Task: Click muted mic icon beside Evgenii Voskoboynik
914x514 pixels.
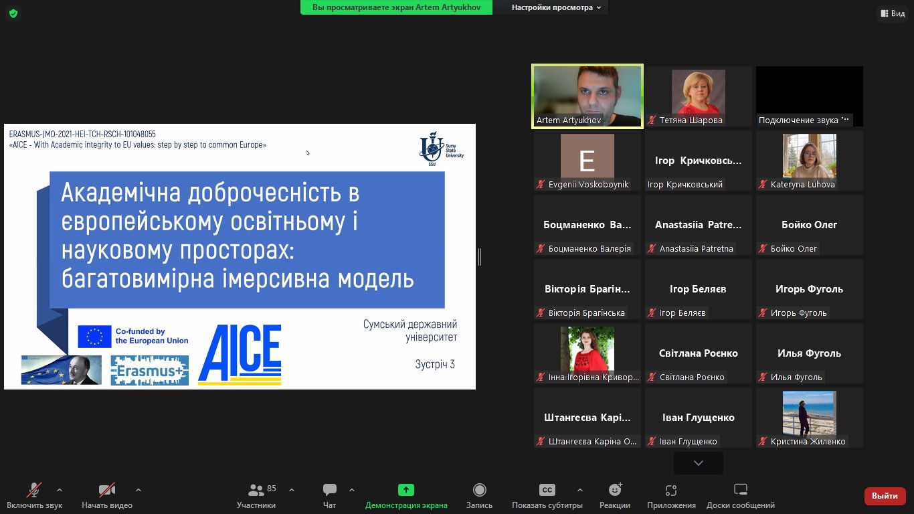Action: tap(541, 185)
